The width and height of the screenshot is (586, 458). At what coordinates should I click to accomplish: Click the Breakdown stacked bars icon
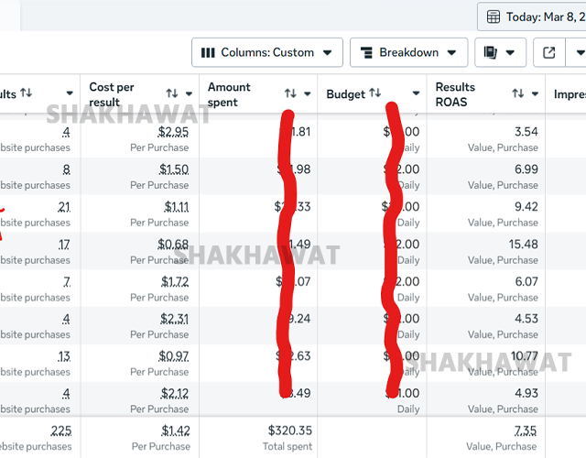366,53
